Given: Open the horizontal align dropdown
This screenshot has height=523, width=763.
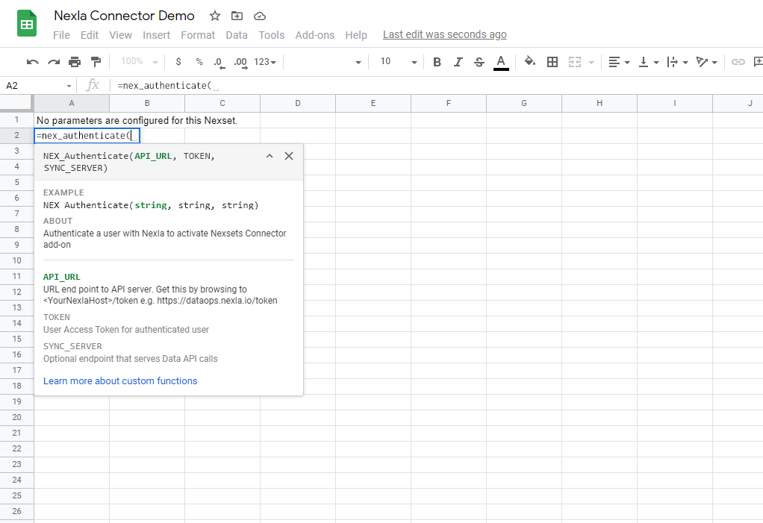Looking at the screenshot, I should 619,62.
